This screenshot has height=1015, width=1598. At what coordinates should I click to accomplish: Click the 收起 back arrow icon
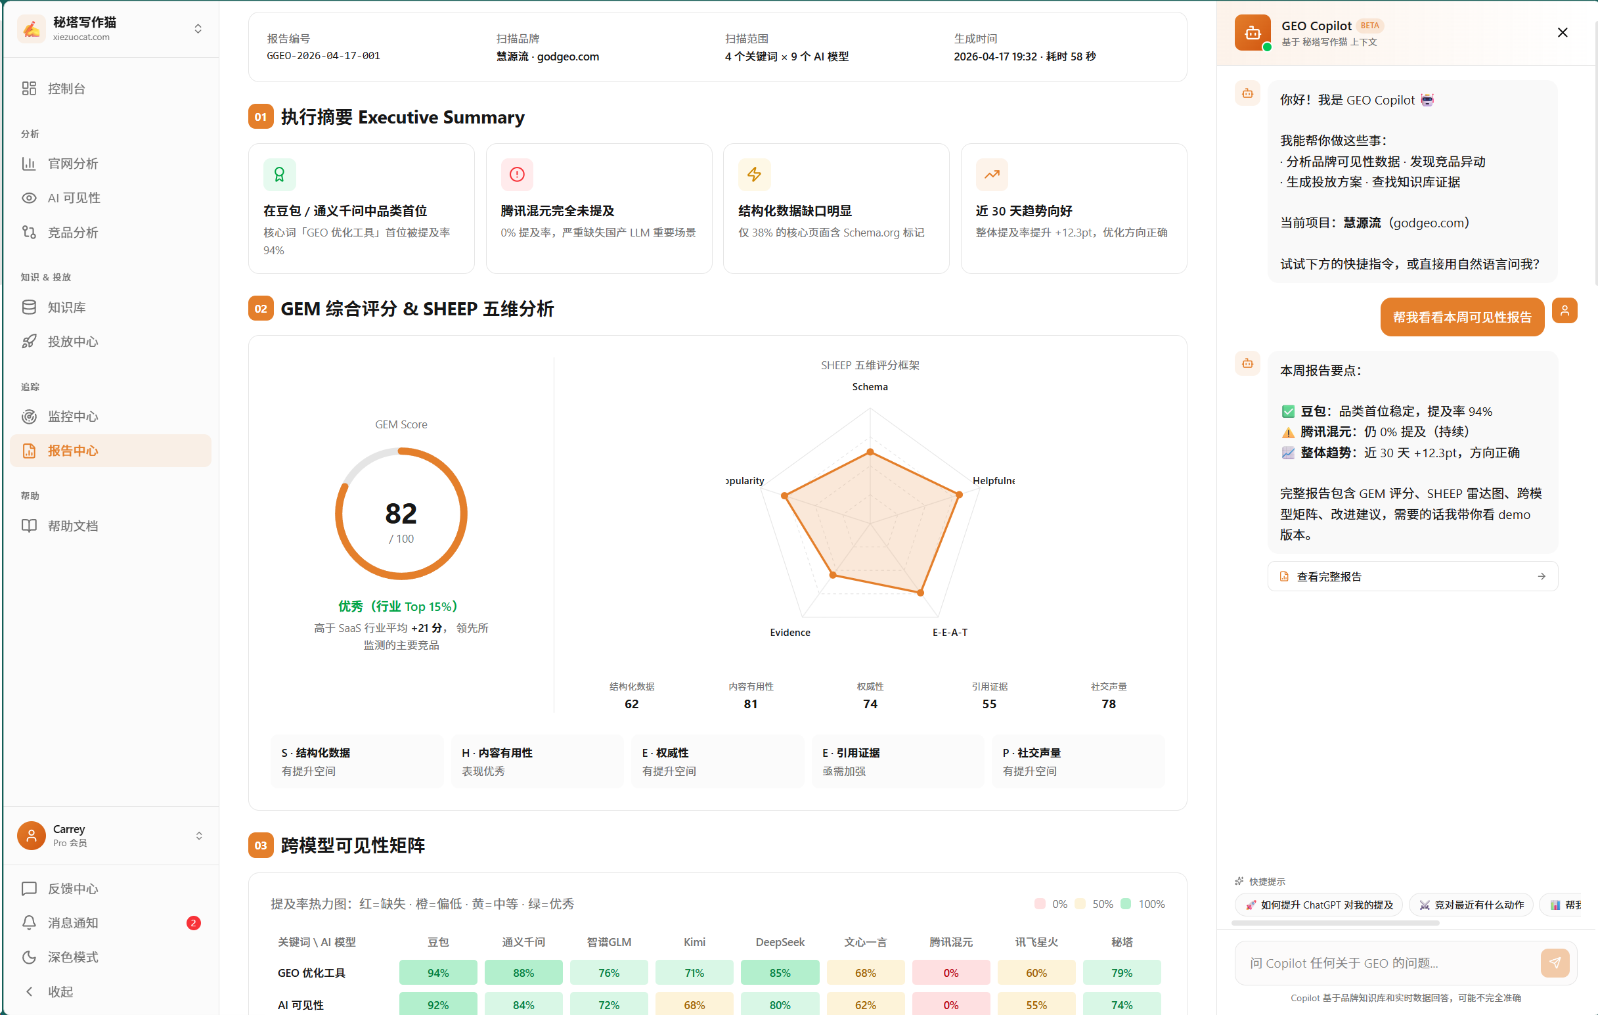point(28,992)
